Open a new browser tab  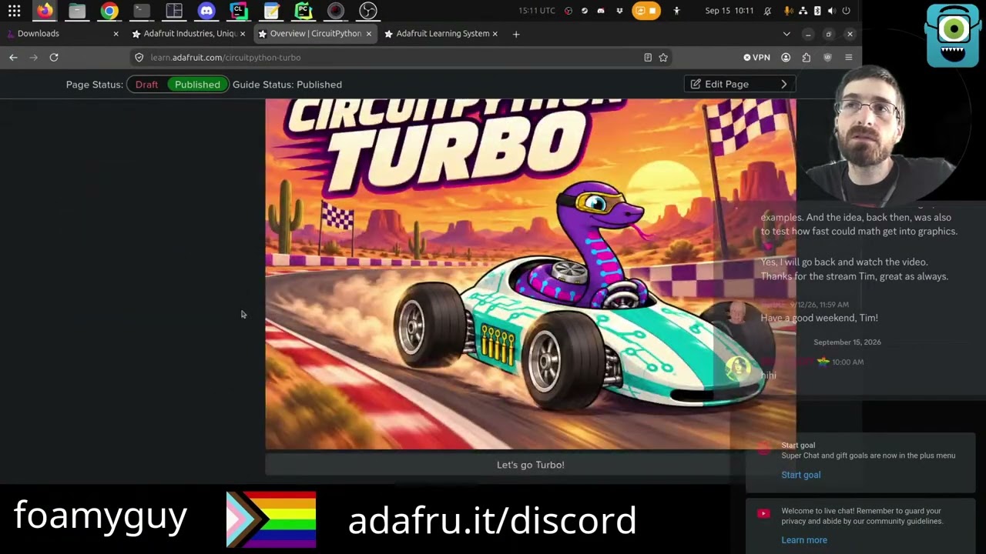click(516, 34)
